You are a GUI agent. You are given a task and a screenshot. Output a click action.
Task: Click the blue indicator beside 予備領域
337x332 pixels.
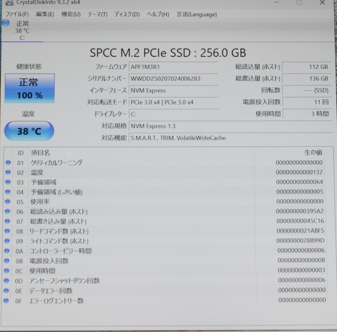[8, 182]
